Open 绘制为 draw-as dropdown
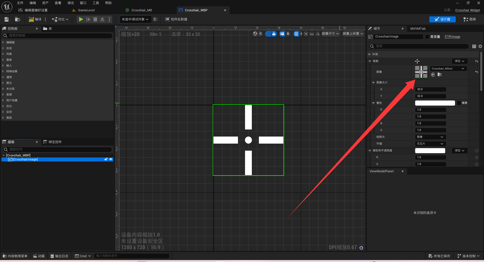 (x=430, y=137)
